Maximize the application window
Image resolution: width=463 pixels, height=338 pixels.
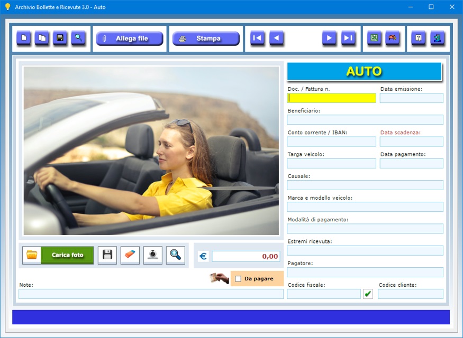(431, 7)
